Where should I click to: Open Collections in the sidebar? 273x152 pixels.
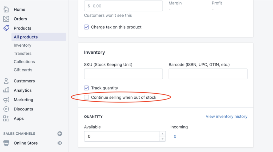24,62
